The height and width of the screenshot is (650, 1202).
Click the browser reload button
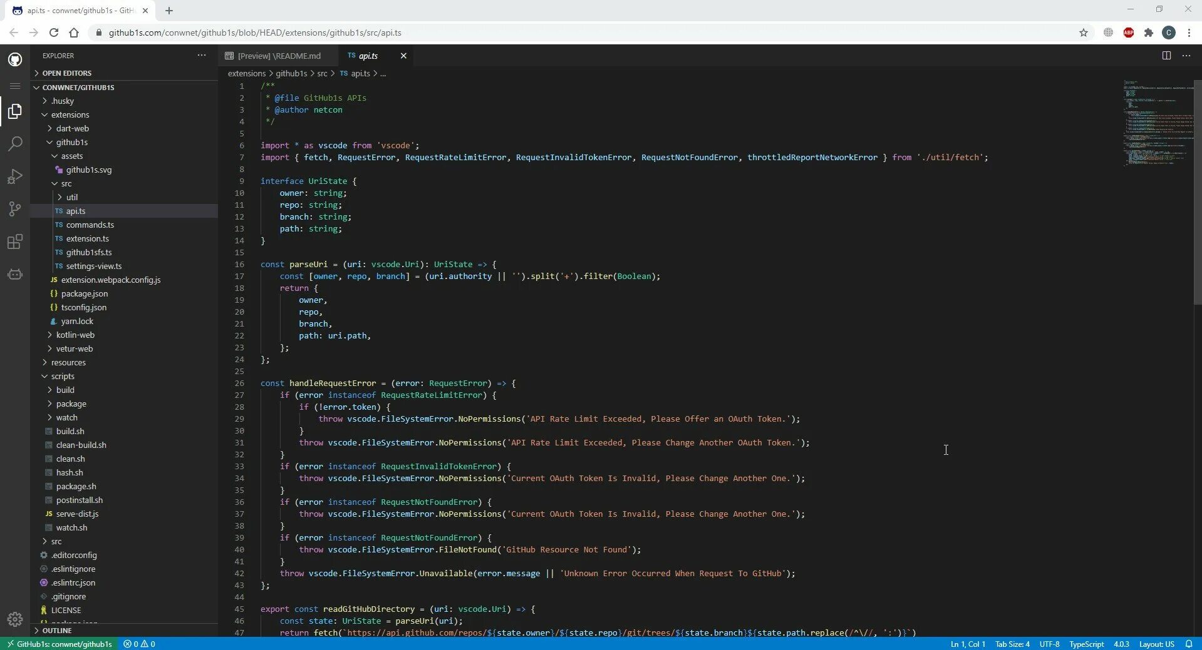pyautogui.click(x=54, y=33)
